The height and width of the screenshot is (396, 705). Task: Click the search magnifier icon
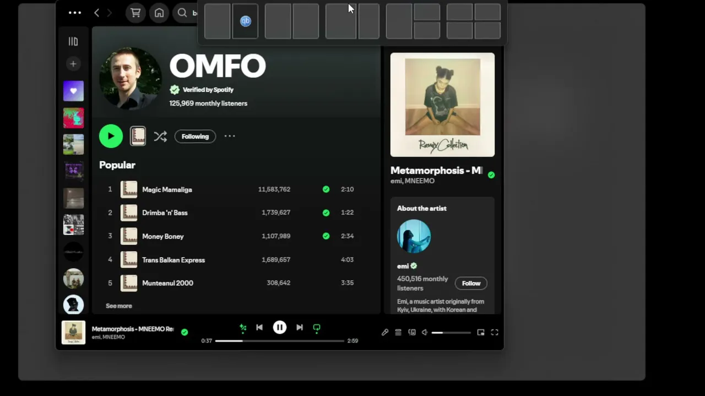click(182, 13)
